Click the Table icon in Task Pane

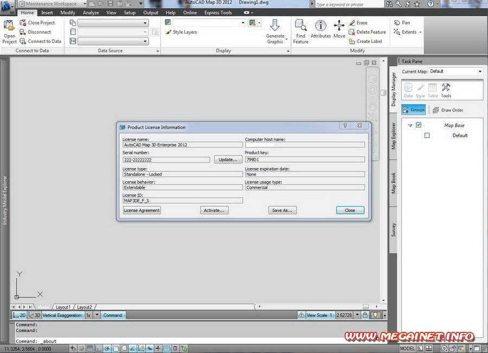[433, 90]
